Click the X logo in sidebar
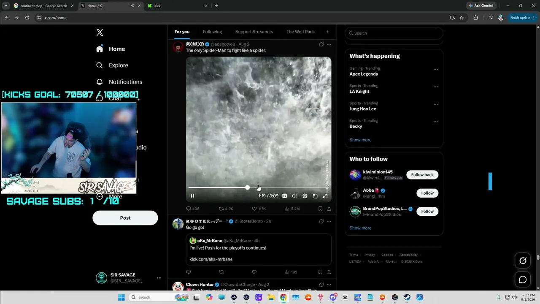 coord(100,33)
